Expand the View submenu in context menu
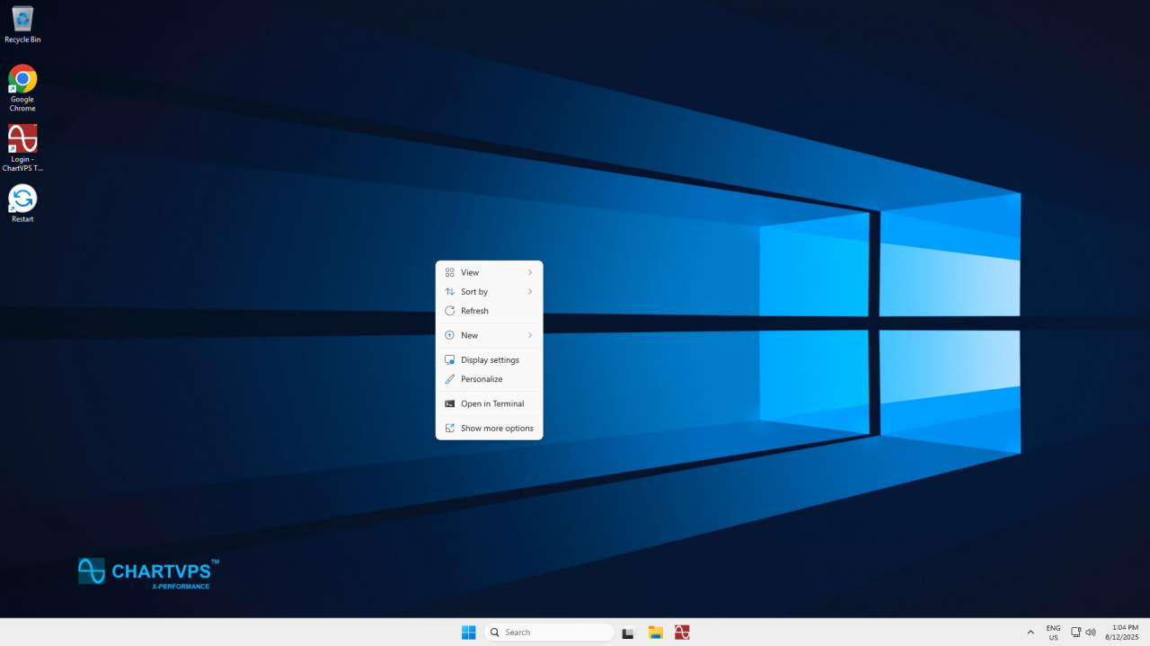This screenshot has height=646, width=1150. click(489, 272)
